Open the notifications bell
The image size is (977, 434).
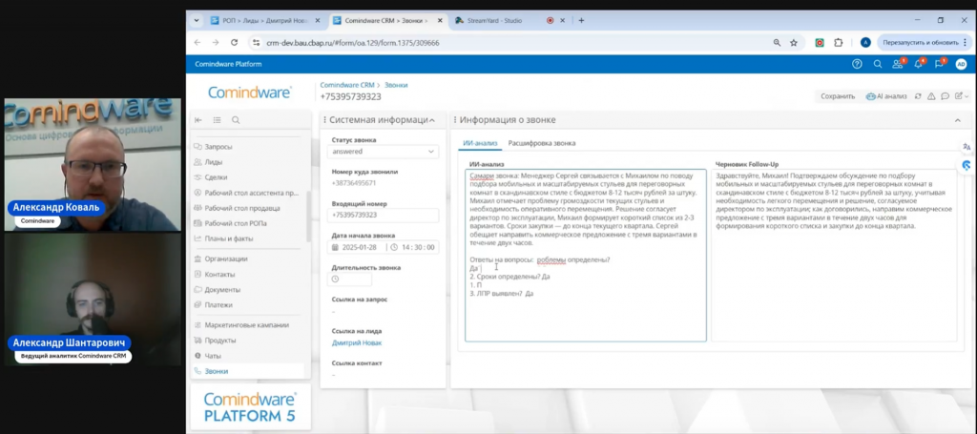[919, 64]
